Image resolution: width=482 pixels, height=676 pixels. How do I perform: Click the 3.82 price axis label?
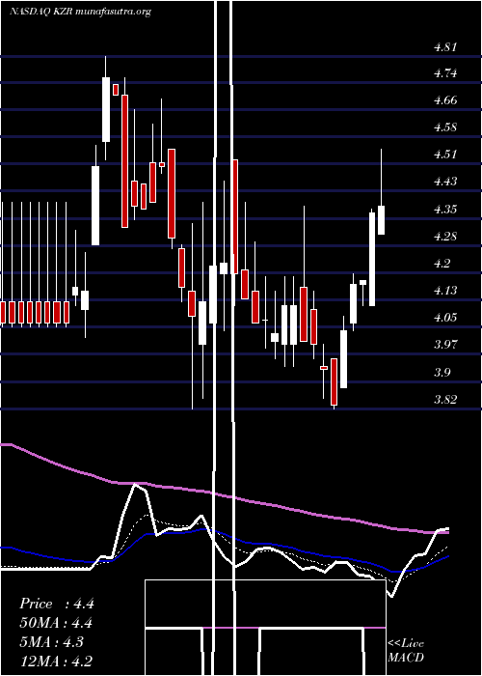point(445,399)
